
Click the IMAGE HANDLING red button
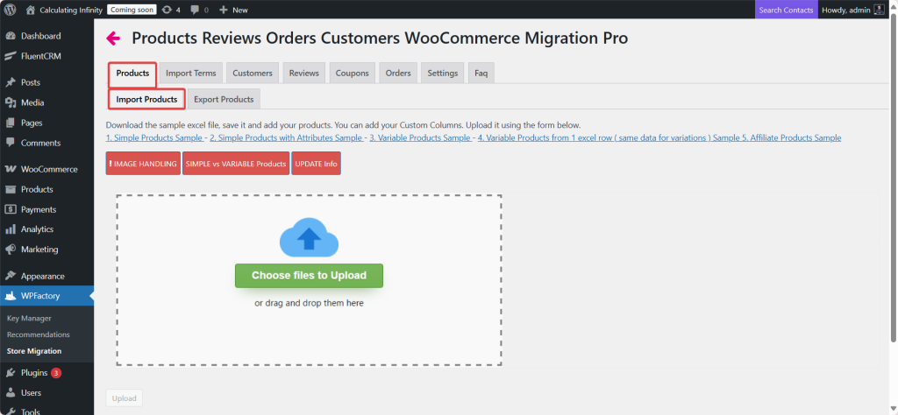(143, 165)
